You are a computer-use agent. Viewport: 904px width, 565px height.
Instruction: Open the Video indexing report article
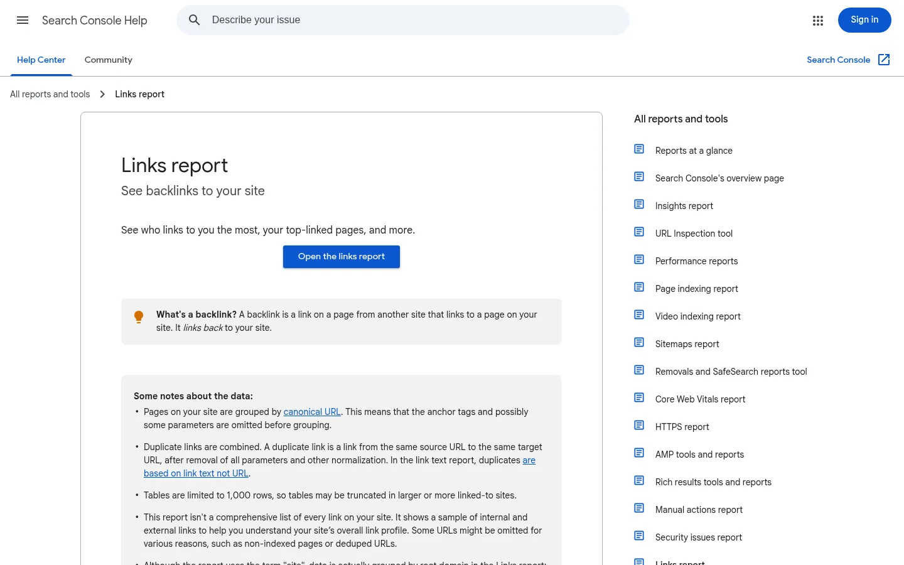pyautogui.click(x=697, y=316)
